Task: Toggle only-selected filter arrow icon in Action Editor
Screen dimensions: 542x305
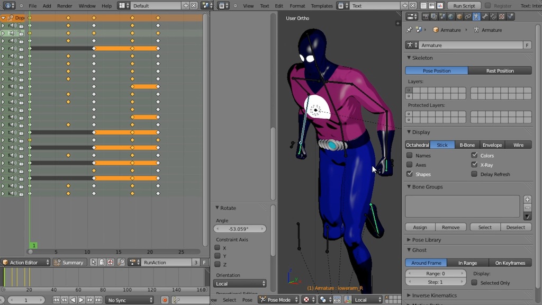Action: 93,263
